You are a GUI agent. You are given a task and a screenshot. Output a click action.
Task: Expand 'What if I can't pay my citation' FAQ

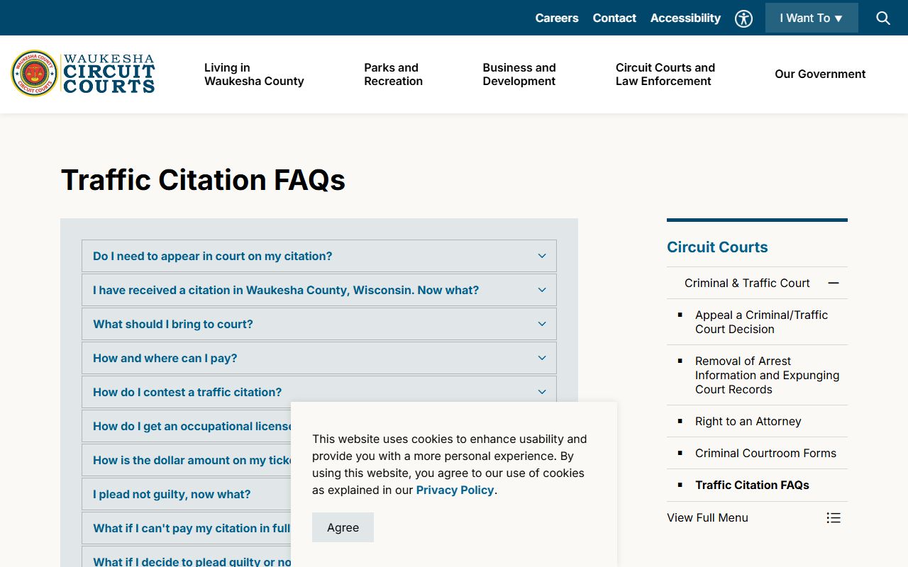tap(187, 528)
